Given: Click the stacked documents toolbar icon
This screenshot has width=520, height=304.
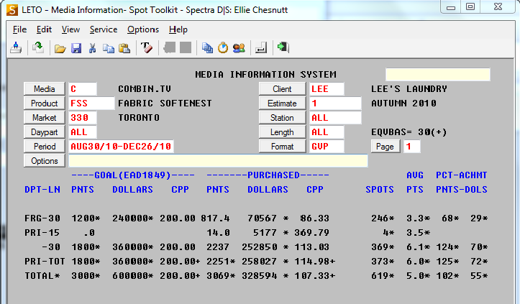Looking at the screenshot, I should [207, 48].
